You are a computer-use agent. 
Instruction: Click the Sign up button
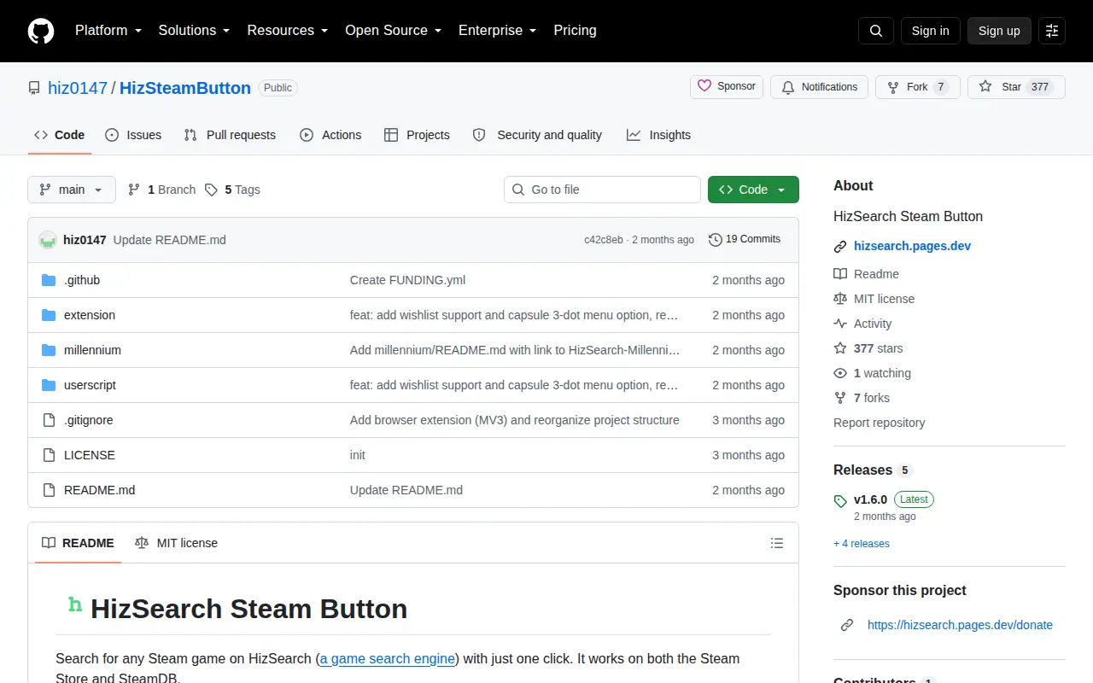click(x=999, y=31)
